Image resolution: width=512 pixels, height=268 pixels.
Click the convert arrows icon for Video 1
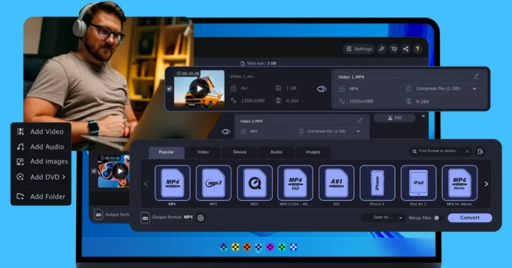click(x=321, y=89)
